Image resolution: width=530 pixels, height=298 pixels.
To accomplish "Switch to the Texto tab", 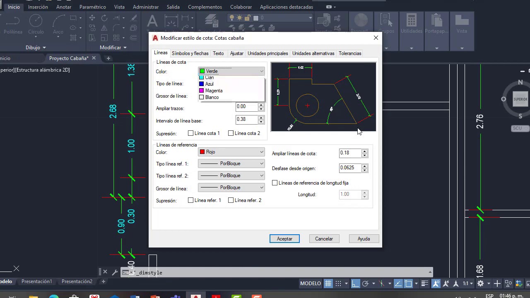I will [218, 53].
